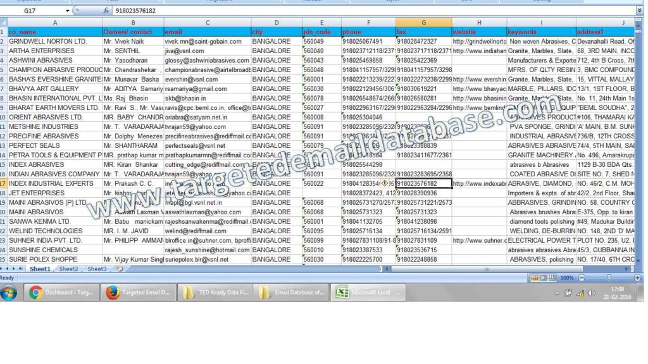Switch to Page Break Preview in the status bar
This screenshot has width=648, height=364.
pyautogui.click(x=552, y=278)
